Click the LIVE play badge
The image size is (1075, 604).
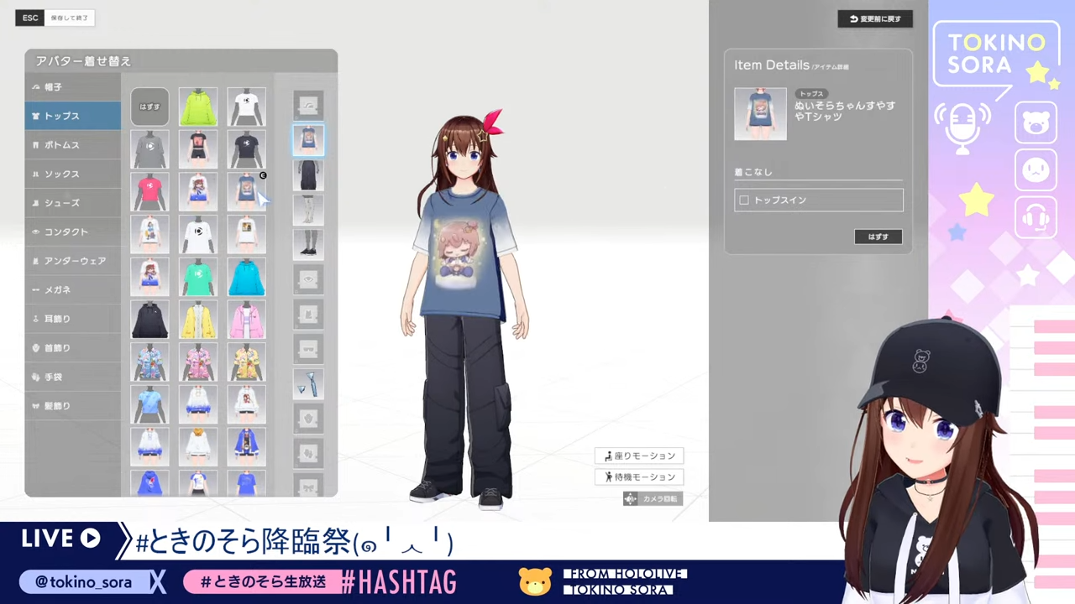(60, 538)
